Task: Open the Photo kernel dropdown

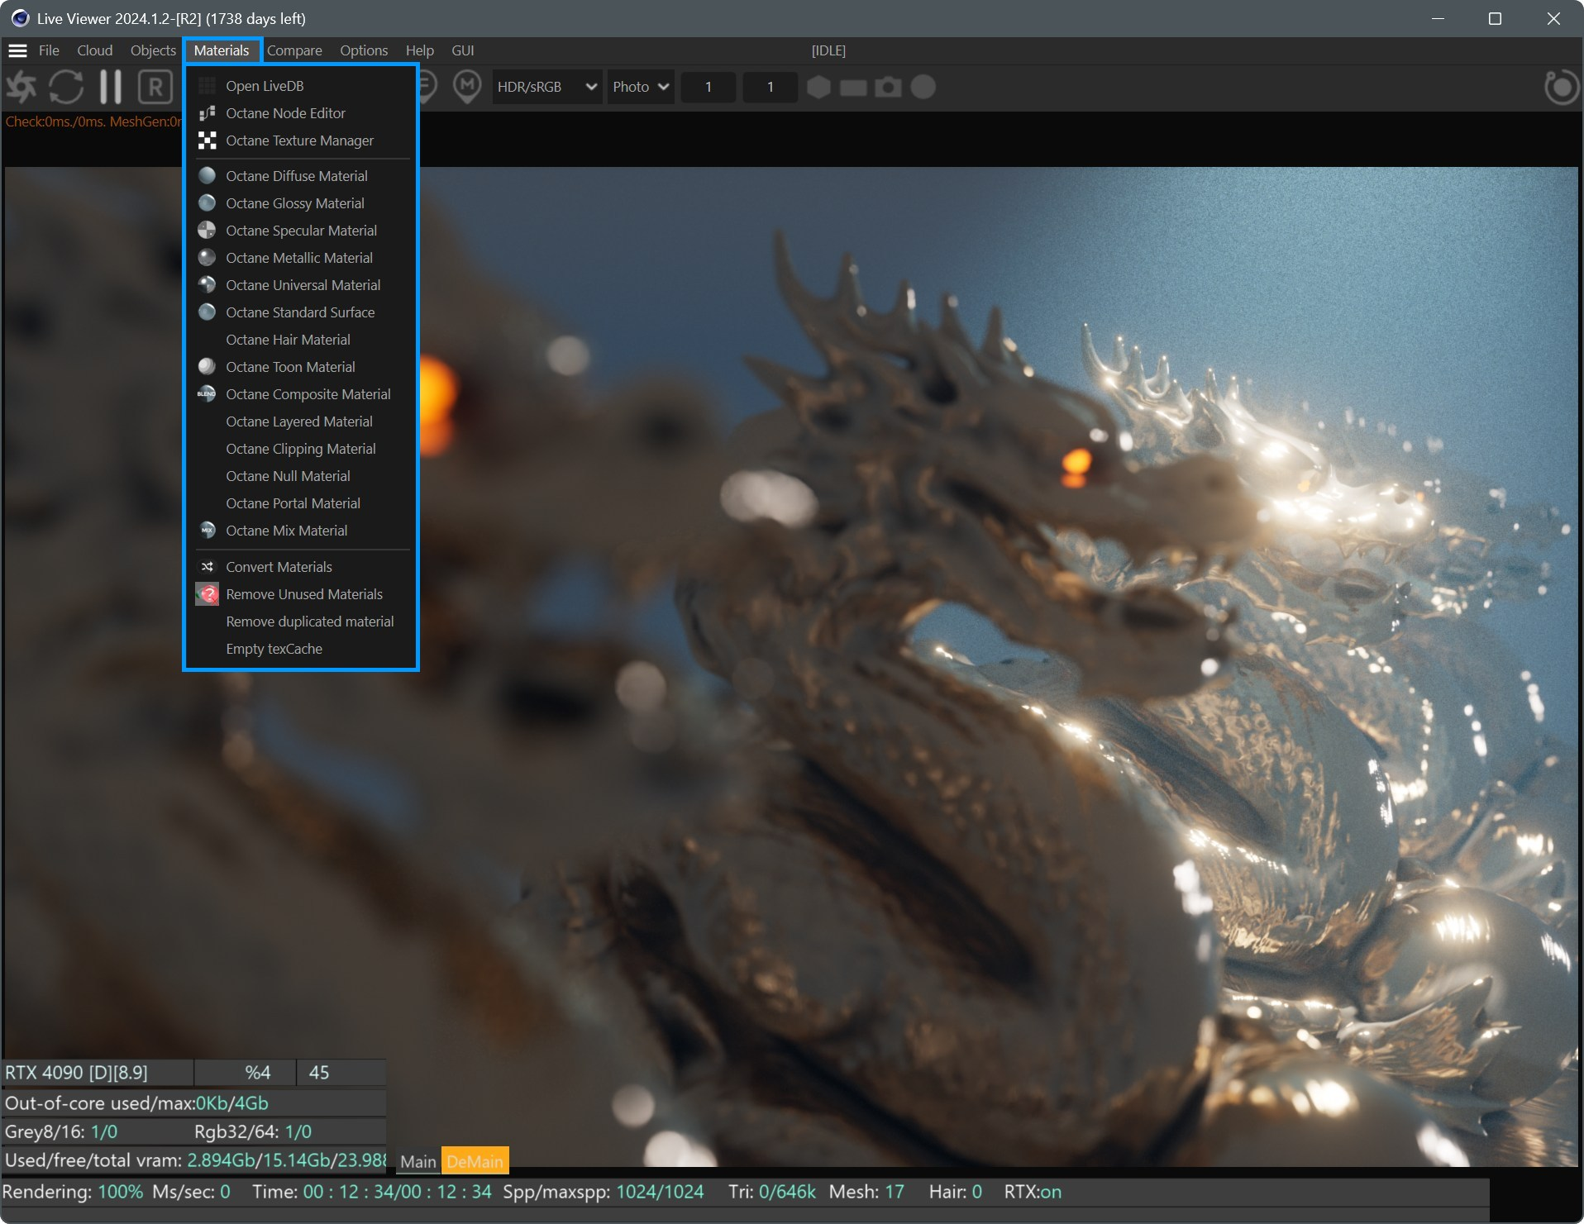Action: [x=640, y=87]
